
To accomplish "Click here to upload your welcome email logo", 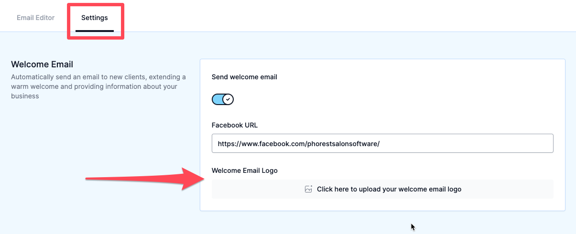I will click(382, 189).
